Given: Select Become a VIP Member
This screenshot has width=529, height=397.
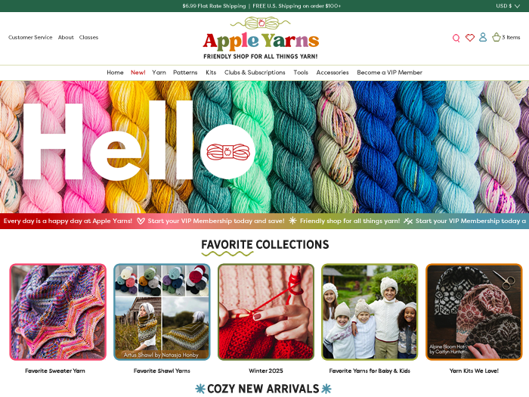Looking at the screenshot, I should [x=390, y=73].
